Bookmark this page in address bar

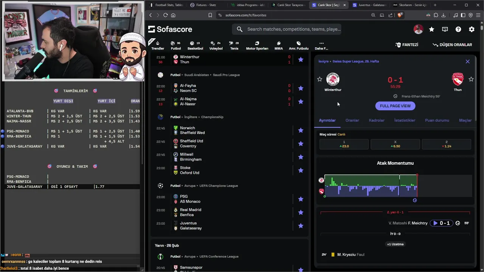(x=210, y=15)
